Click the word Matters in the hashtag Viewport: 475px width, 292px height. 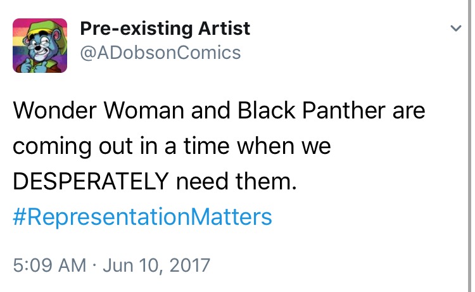coord(231,217)
